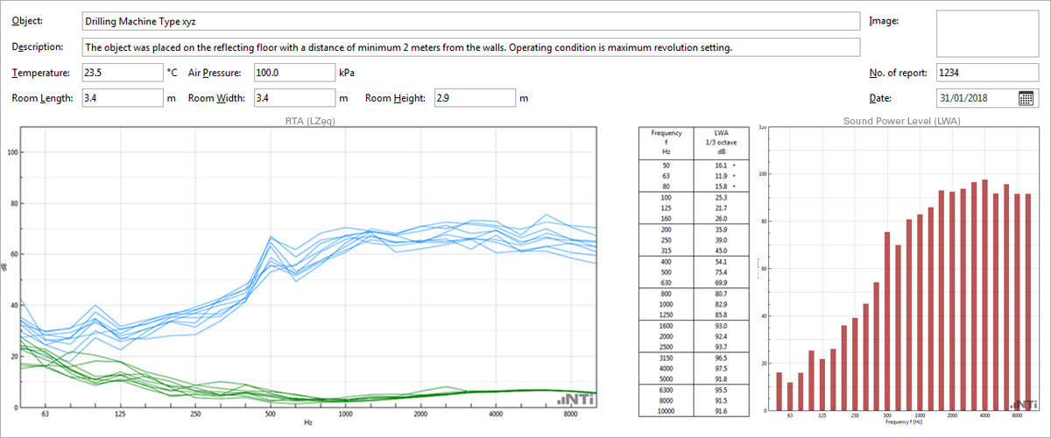
Task: Click the Date field showing 31/01/2018
Action: (x=977, y=98)
